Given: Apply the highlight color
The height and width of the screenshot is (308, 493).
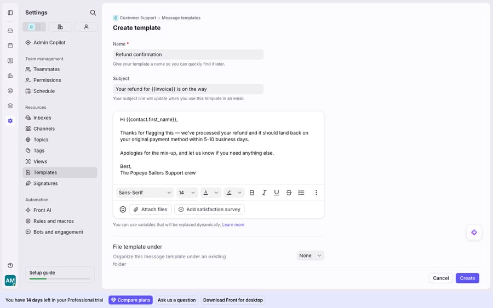Looking at the screenshot, I should pyautogui.click(x=229, y=193).
